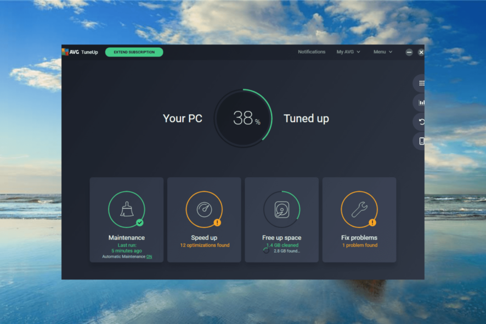Screen dimensions: 486x324
Task: Open the Speed up card title
Action: tap(204, 238)
